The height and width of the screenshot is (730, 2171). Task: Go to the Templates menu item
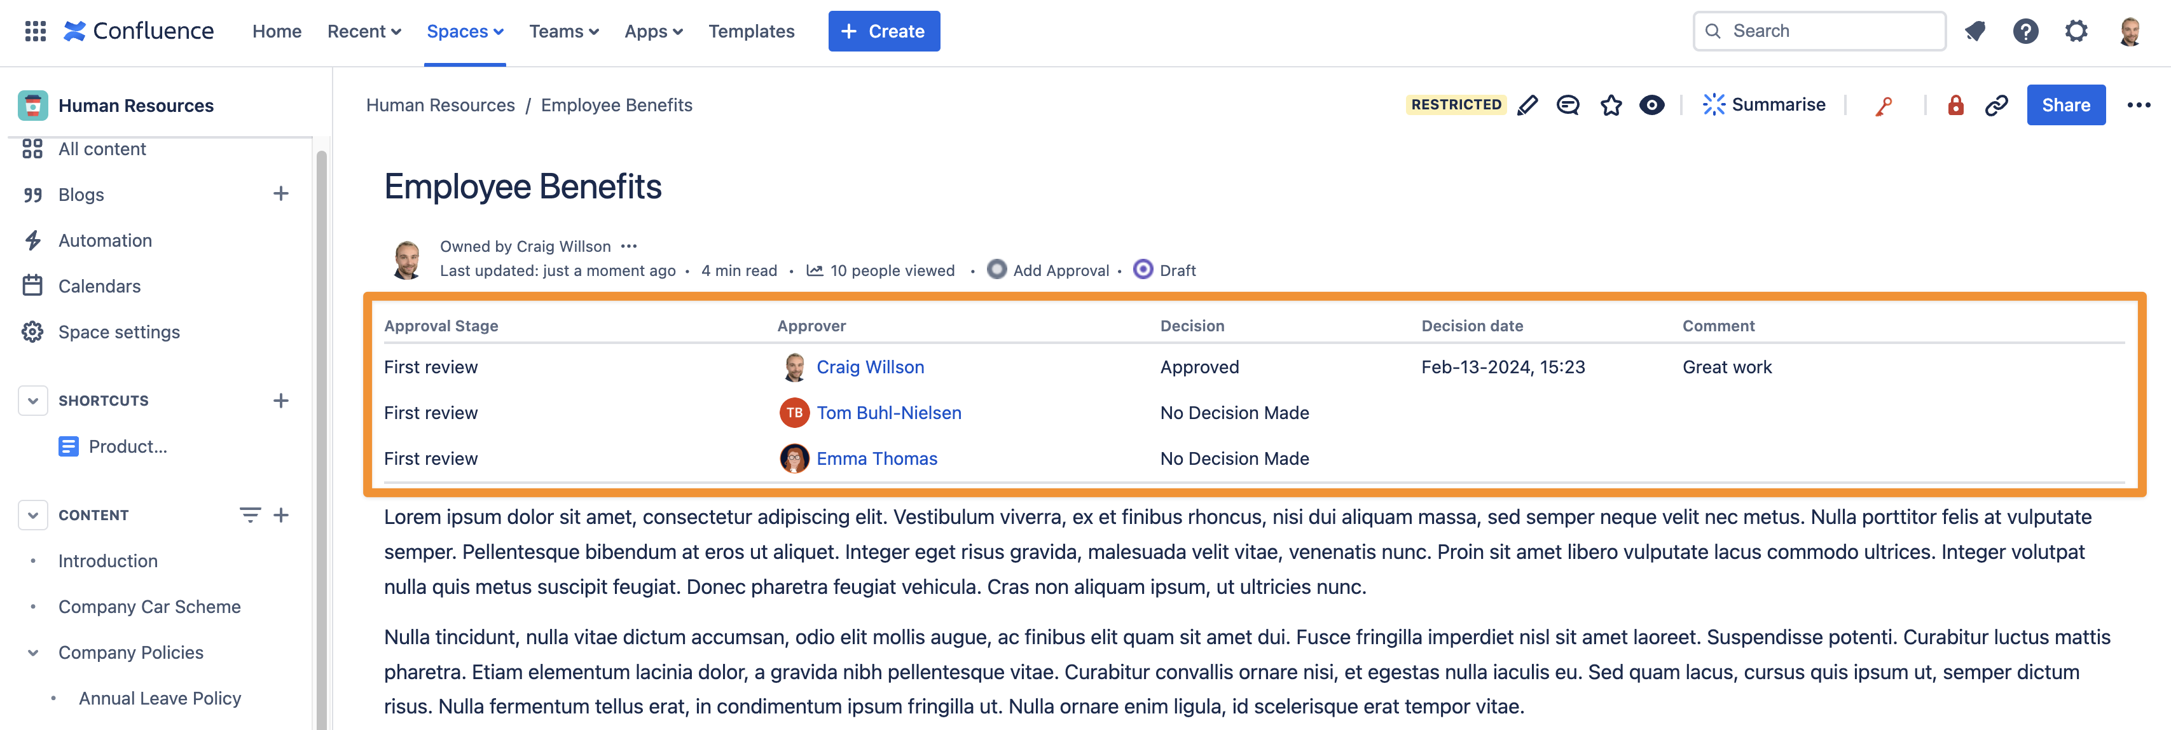(x=751, y=31)
